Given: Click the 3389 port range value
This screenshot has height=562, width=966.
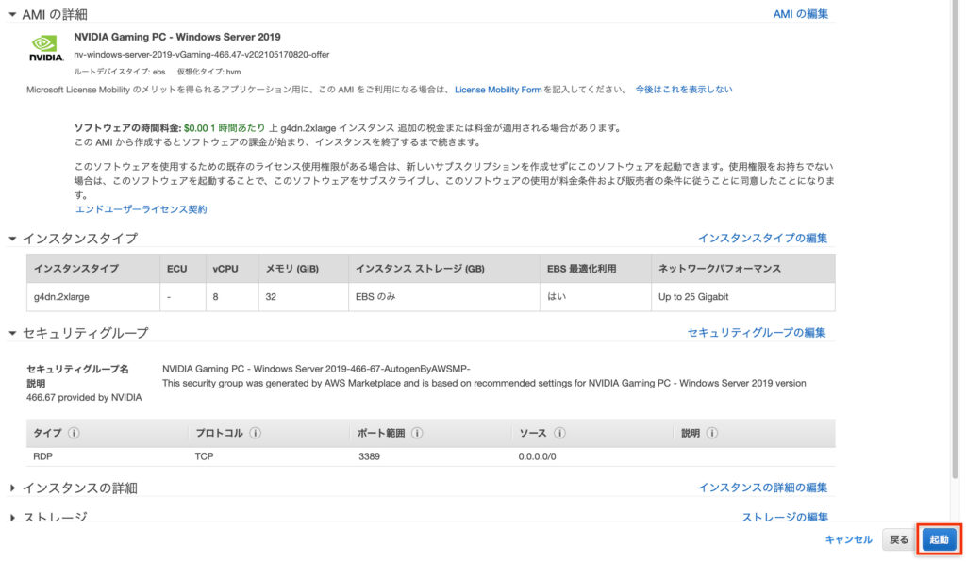Looking at the screenshot, I should coord(369,456).
